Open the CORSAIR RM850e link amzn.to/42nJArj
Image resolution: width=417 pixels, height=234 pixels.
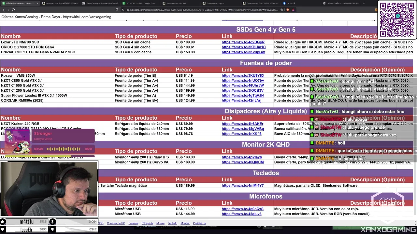tap(241, 100)
